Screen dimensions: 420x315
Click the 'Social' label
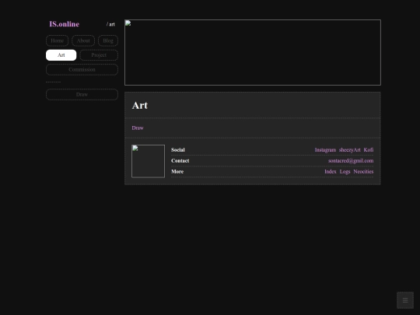click(x=178, y=150)
